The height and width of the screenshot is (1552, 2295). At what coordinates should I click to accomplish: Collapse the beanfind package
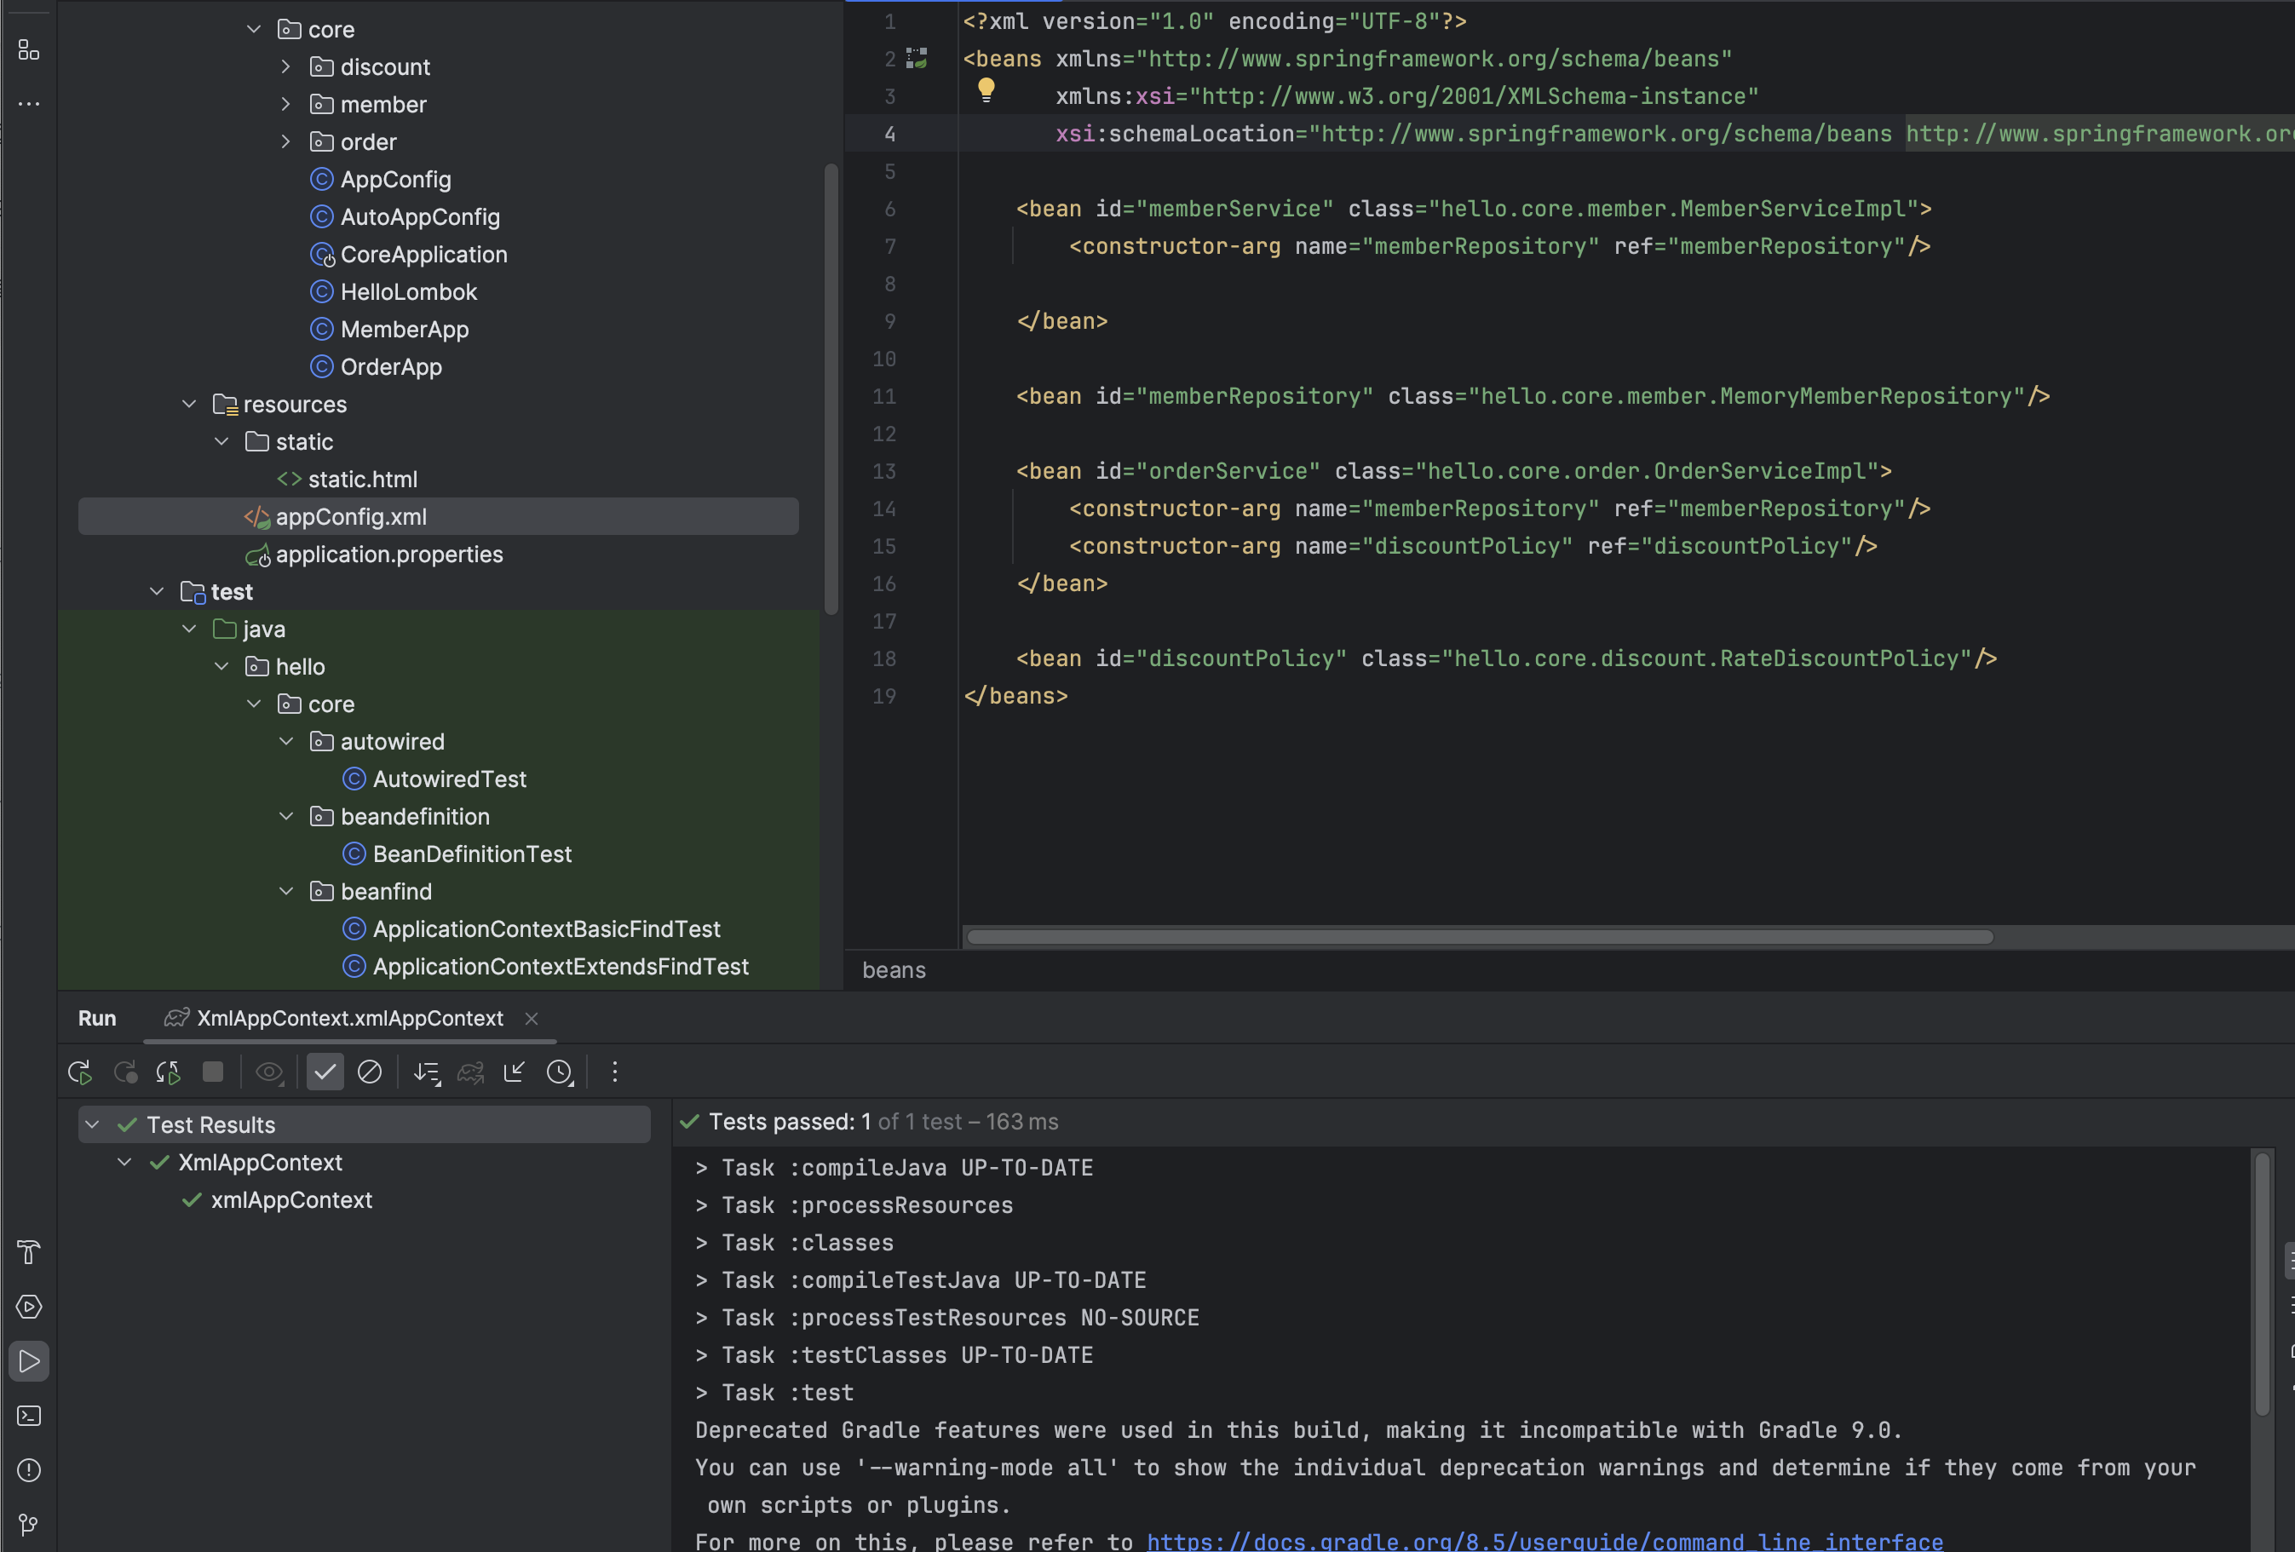pyautogui.click(x=285, y=892)
